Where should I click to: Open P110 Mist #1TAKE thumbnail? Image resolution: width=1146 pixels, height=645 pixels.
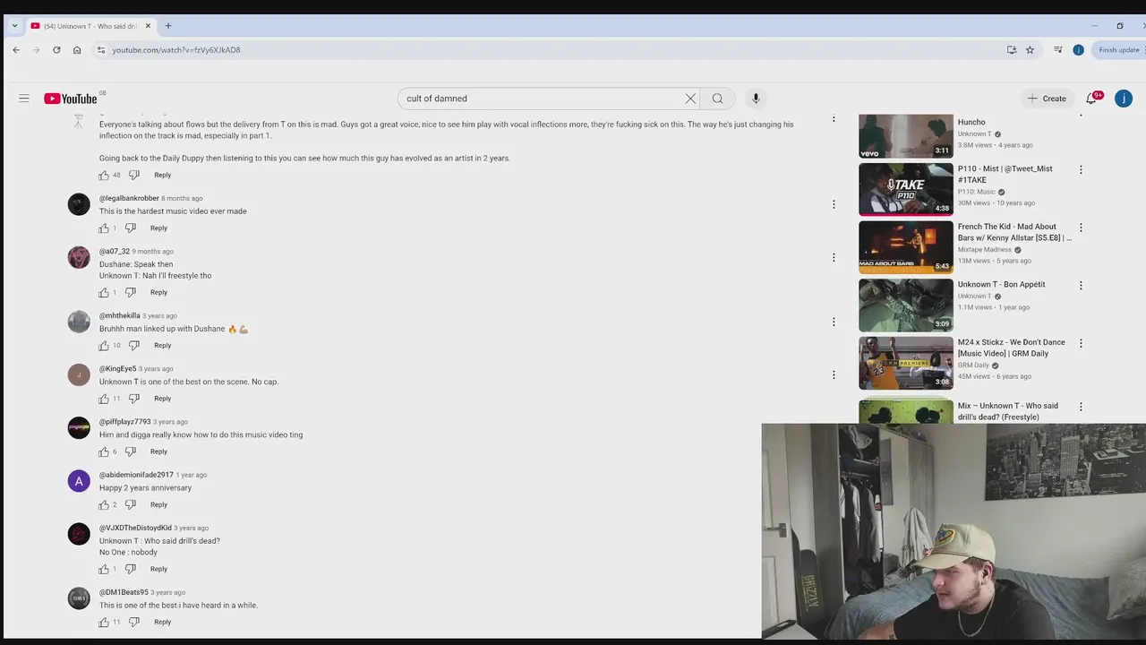click(x=906, y=189)
